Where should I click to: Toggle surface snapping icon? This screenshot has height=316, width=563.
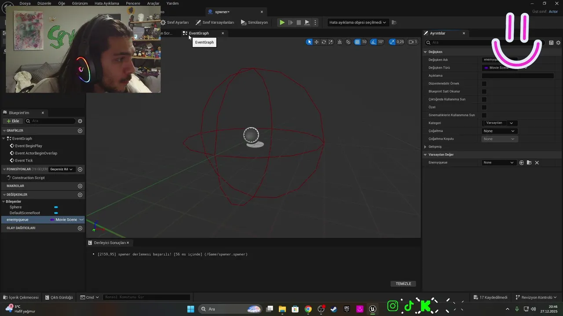[x=348, y=42]
